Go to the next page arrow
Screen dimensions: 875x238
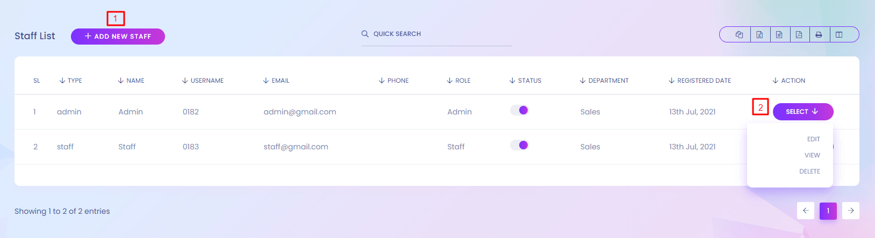point(851,211)
